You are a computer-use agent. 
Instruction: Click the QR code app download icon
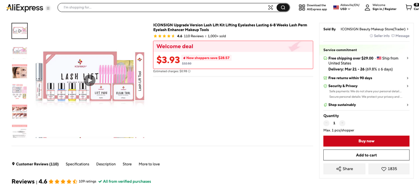point(302,7)
